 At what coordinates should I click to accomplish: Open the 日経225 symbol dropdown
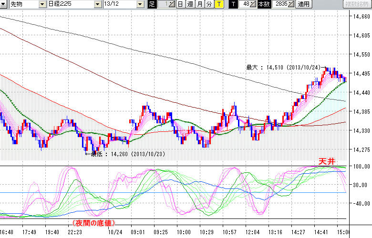point(98,4)
